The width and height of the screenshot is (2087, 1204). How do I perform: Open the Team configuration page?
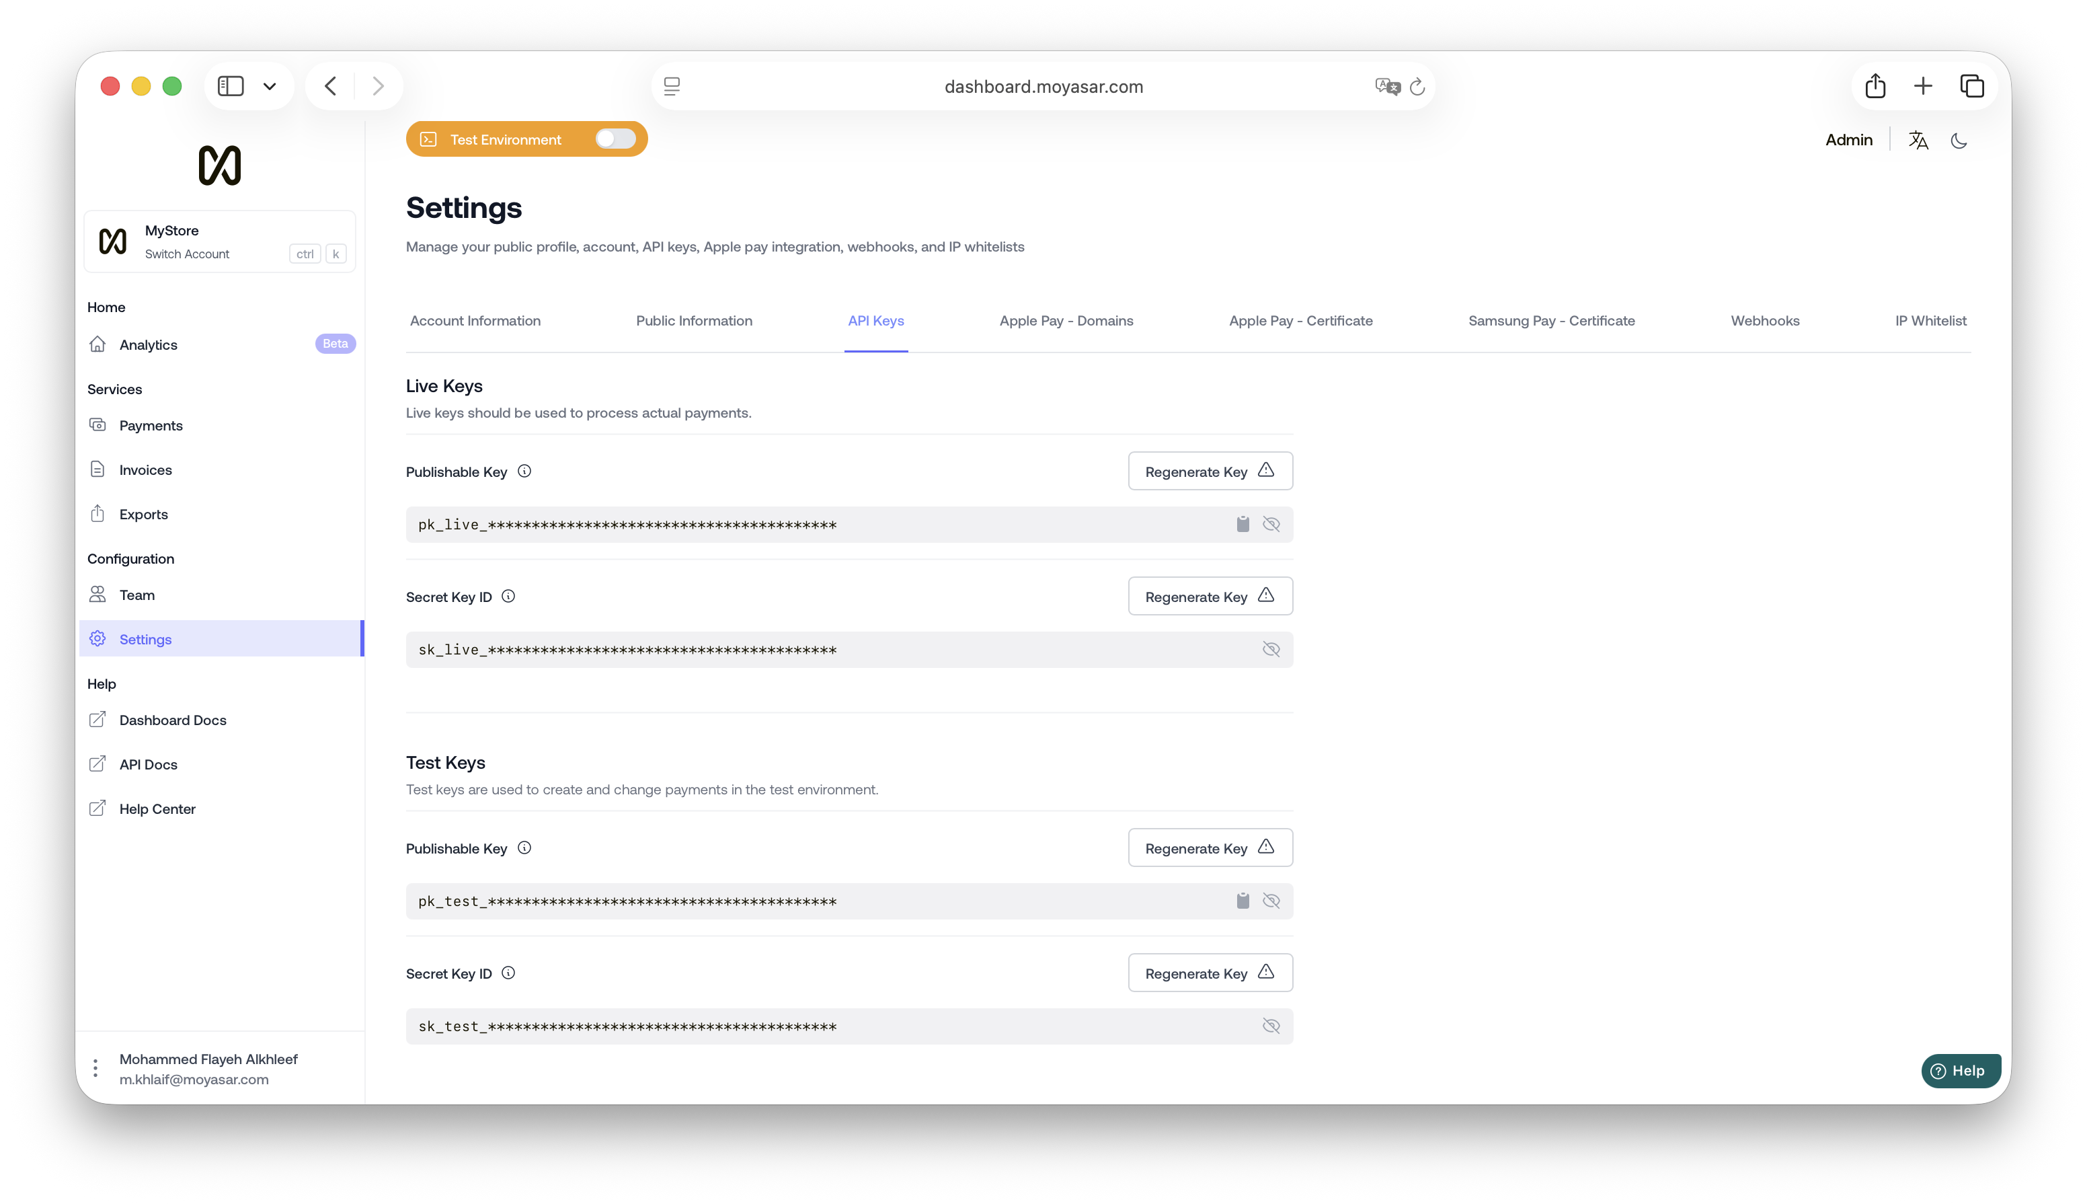137,595
